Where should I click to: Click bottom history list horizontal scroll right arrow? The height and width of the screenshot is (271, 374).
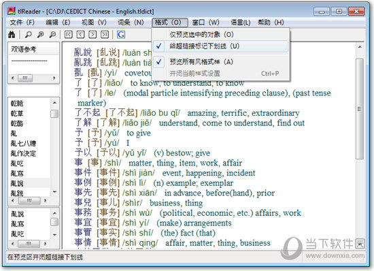pos(45,244)
